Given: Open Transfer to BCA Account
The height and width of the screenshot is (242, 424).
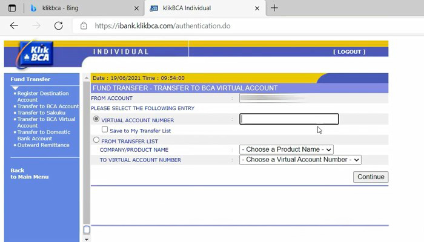Looking at the screenshot, I should (x=48, y=106).
